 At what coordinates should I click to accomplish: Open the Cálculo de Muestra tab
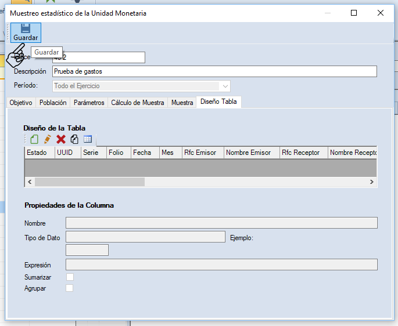click(138, 103)
